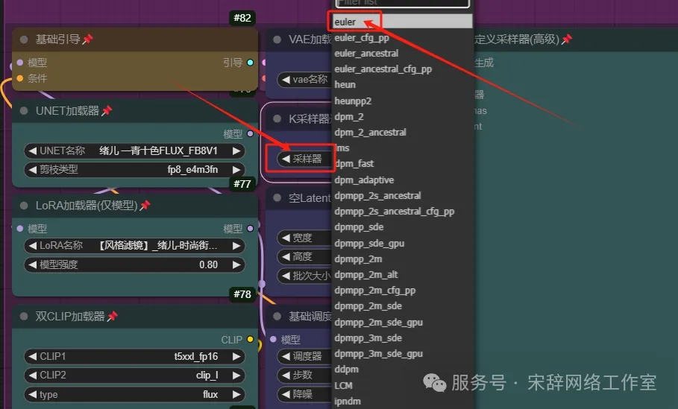This screenshot has width=678, height=409.
Task: Increase 模型强度 with right arrow
Action: (x=236, y=264)
